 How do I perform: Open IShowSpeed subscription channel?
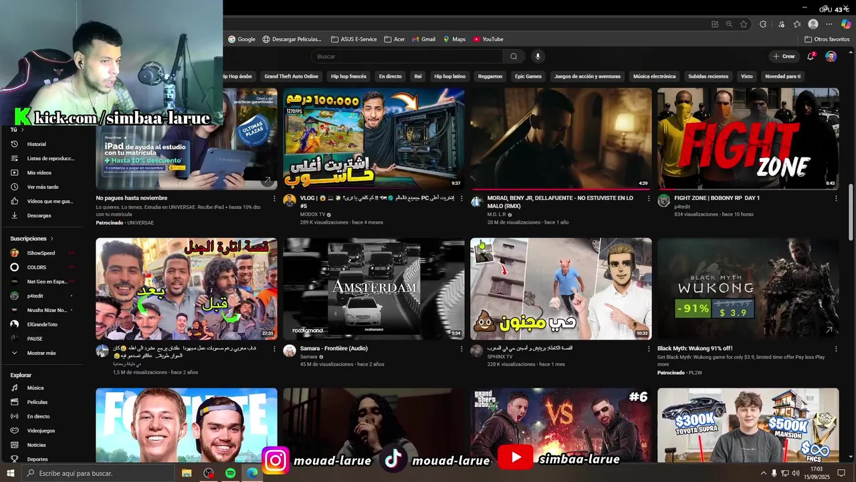click(41, 253)
